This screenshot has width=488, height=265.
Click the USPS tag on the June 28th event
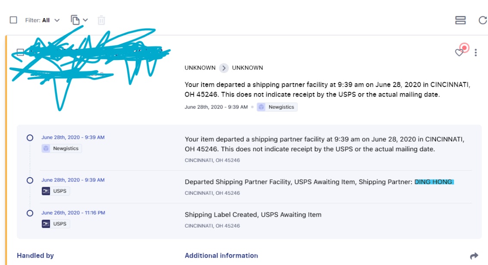click(56, 191)
